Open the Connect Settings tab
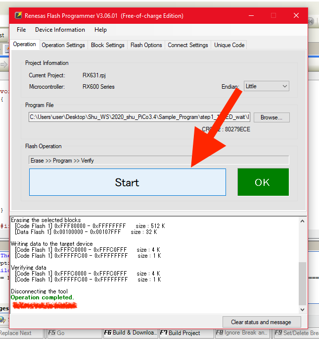 click(x=188, y=45)
